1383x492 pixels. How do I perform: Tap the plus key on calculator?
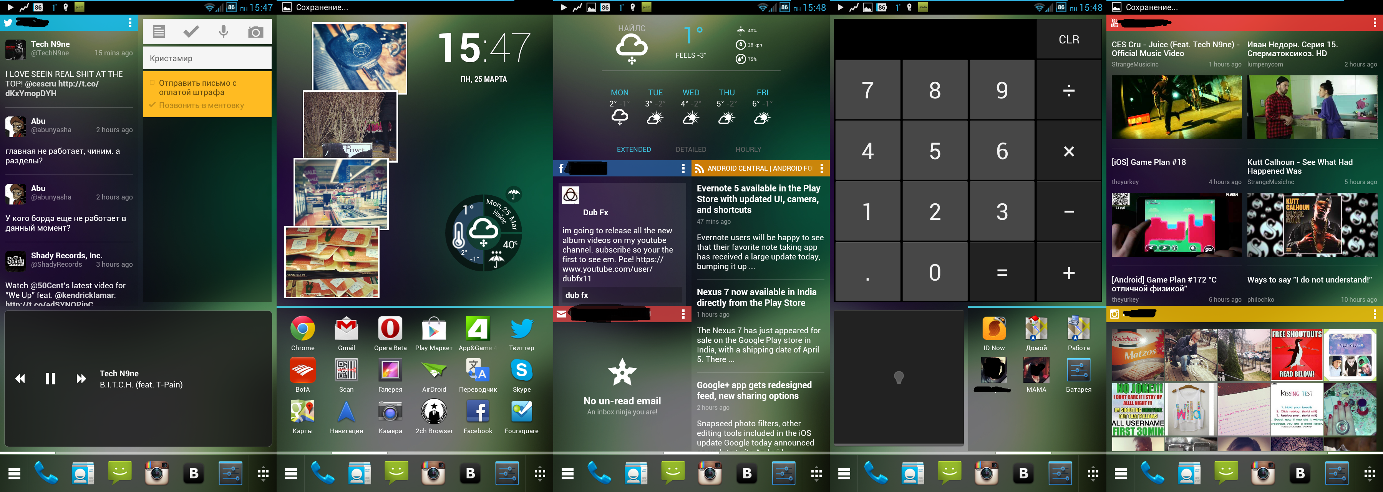click(1068, 272)
